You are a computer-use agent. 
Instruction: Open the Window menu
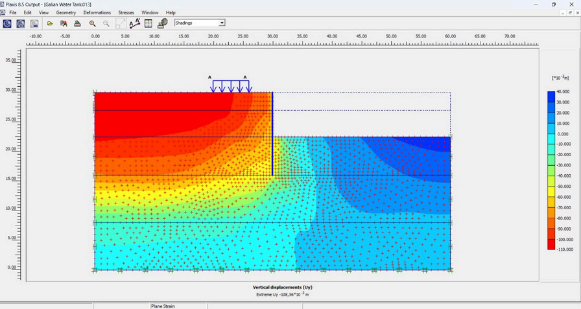pos(150,12)
